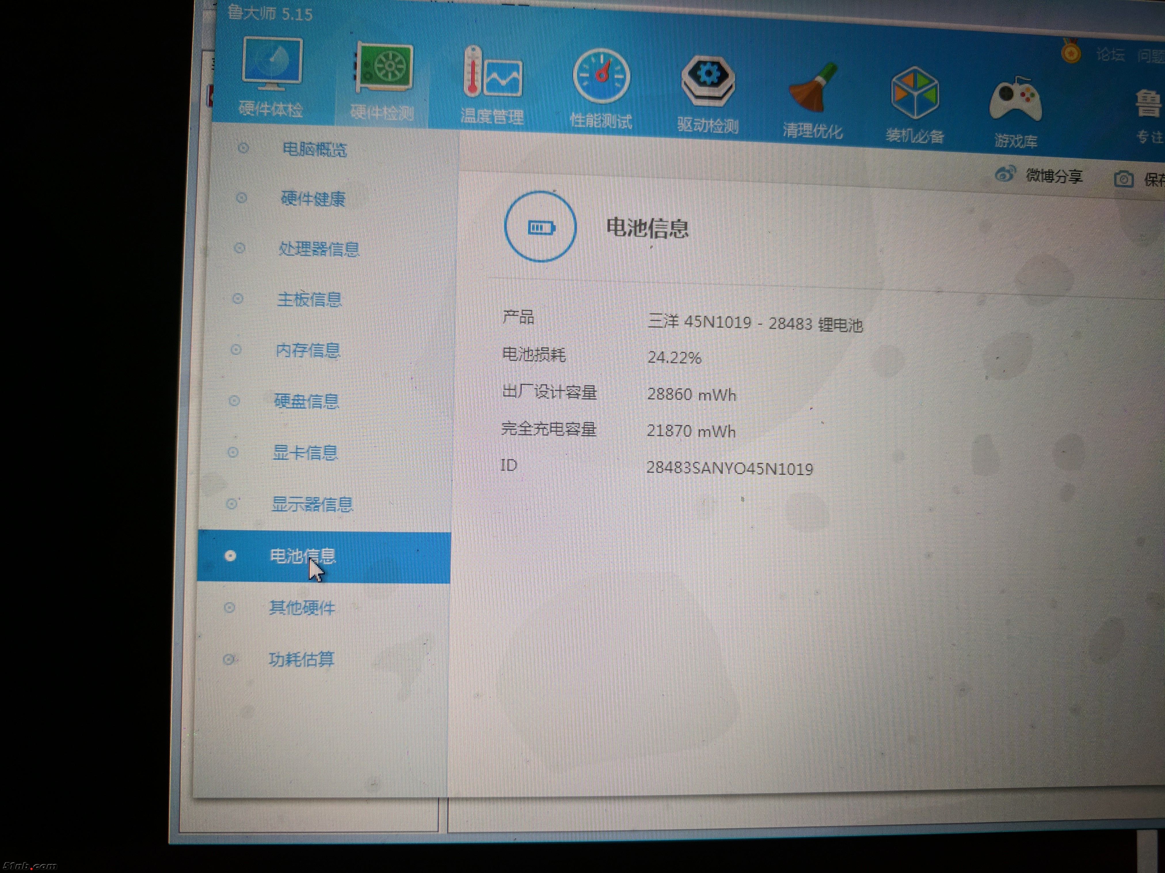Click the 清理优化 broom cleanup icon
The width and height of the screenshot is (1165, 873).
812,88
